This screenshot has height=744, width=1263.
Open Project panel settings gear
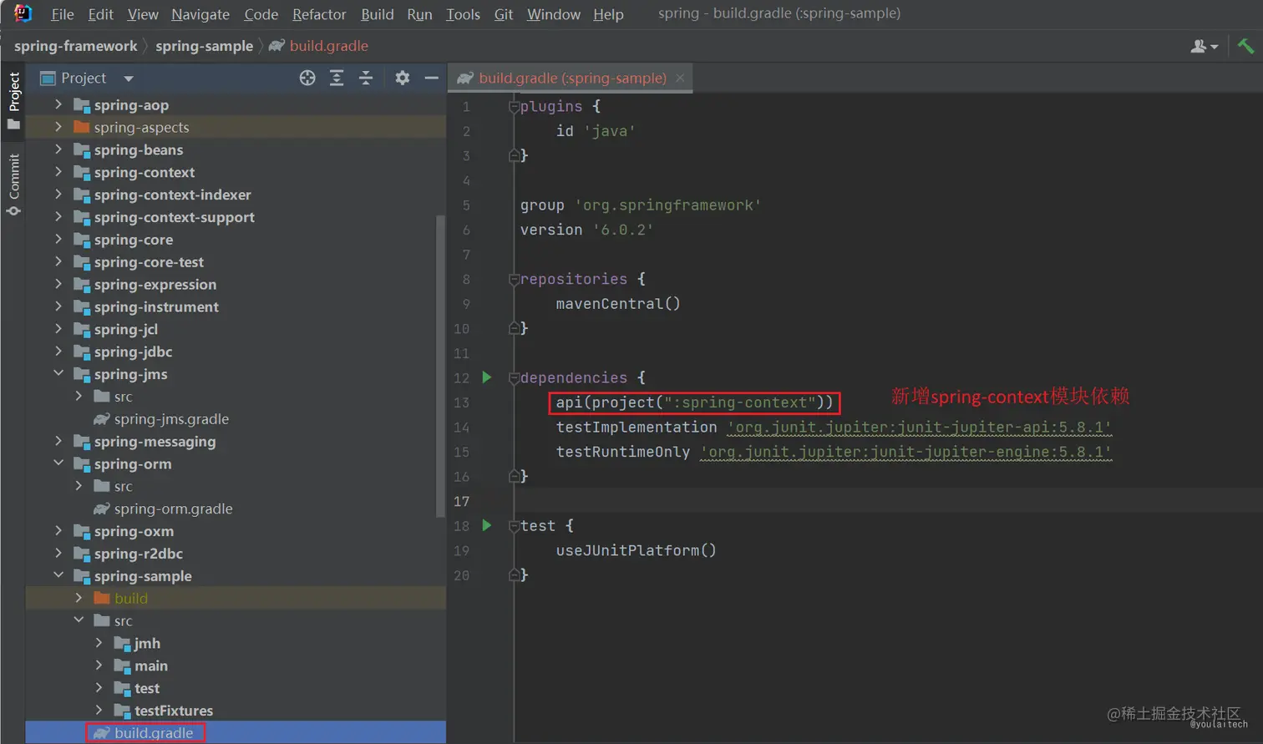tap(403, 78)
